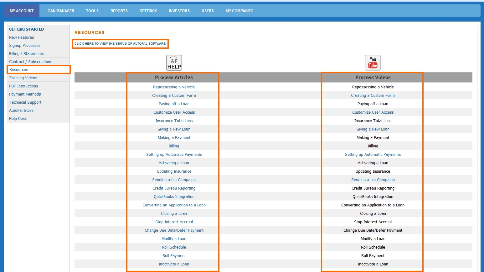Switch to My Account tab
484x272 pixels.
(22, 11)
